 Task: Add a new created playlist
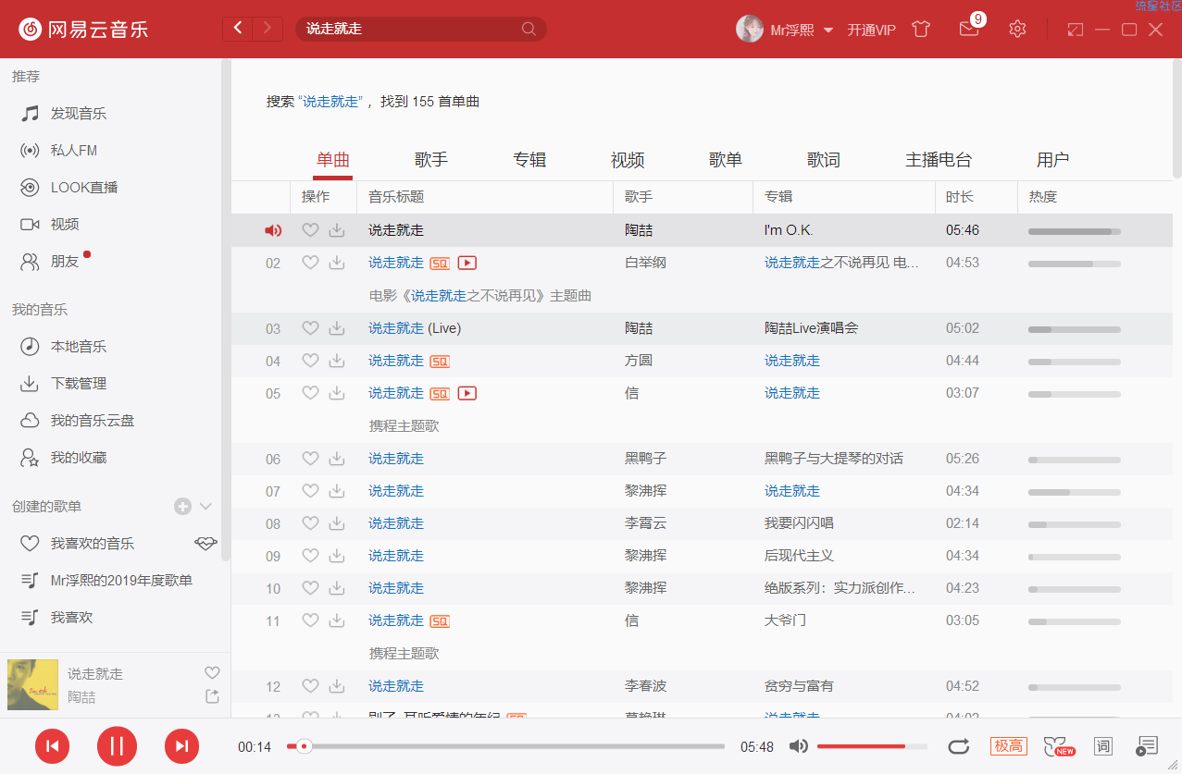182,506
